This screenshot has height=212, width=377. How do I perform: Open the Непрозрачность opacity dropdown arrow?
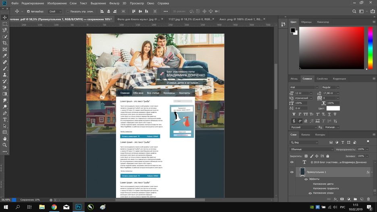pos(367,149)
